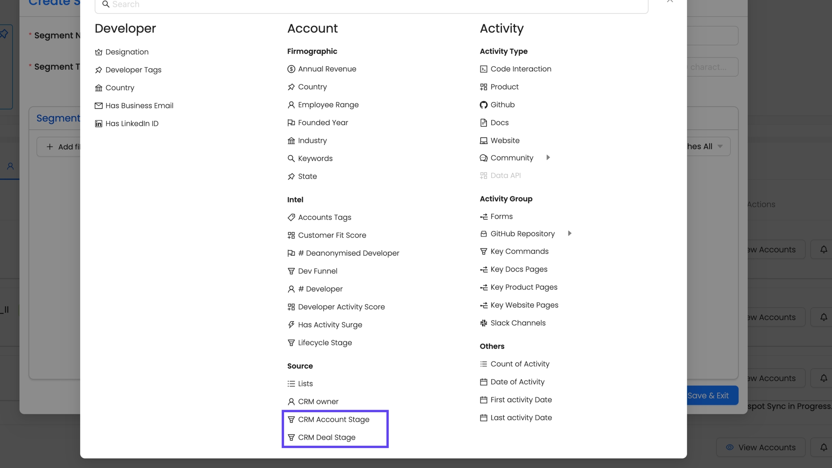Expand the Community submenu arrow
The height and width of the screenshot is (468, 832).
pyautogui.click(x=548, y=158)
